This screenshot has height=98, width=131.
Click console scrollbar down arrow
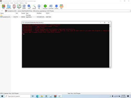pos(110,67)
